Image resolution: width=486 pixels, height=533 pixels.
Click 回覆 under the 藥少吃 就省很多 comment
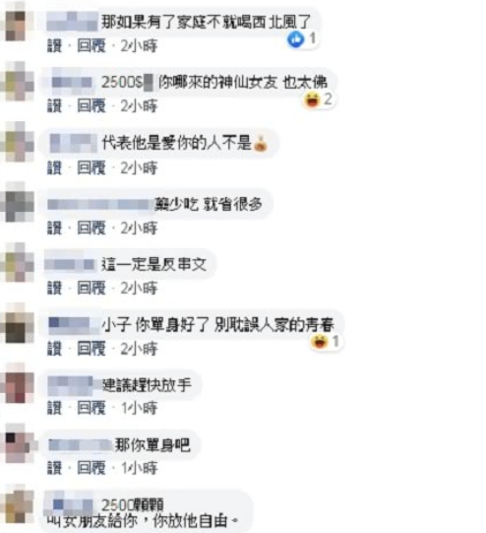click(x=91, y=228)
